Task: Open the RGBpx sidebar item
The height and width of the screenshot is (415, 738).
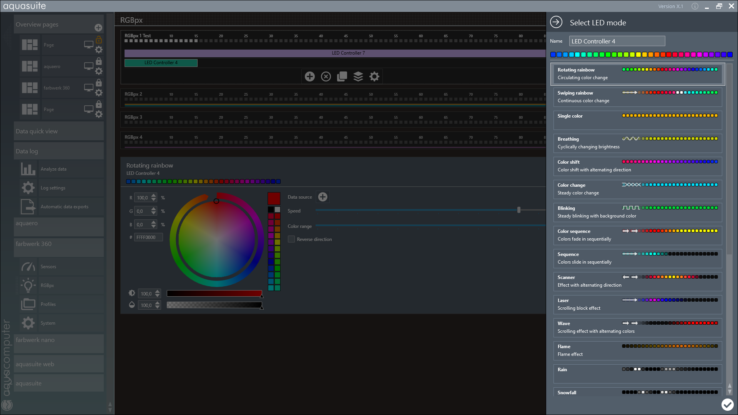Action: point(47,286)
